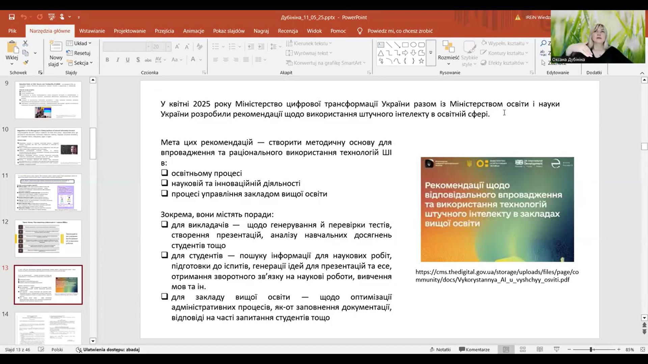This screenshot has width=648, height=364.
Task: Select slide 12 thumbnail
Action: pos(48,239)
